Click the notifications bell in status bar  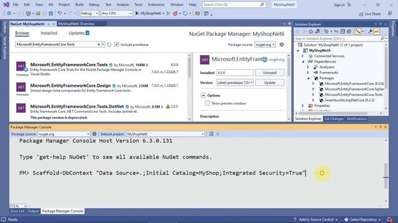[390, 219]
